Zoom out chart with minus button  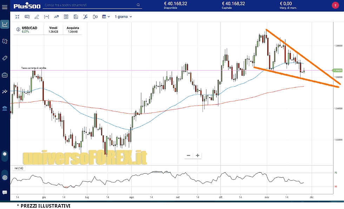point(188,155)
